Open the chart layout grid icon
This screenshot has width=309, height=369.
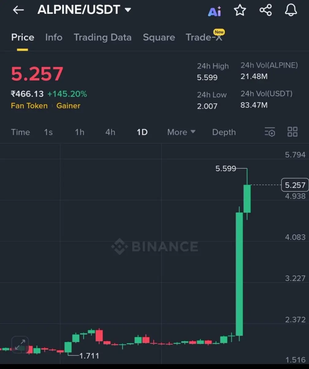(292, 132)
